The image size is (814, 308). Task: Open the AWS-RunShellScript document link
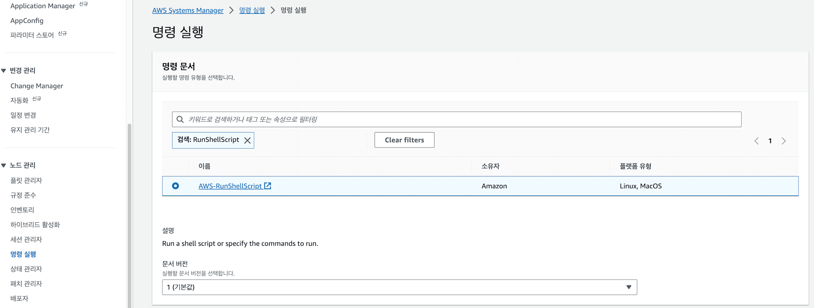tap(230, 186)
